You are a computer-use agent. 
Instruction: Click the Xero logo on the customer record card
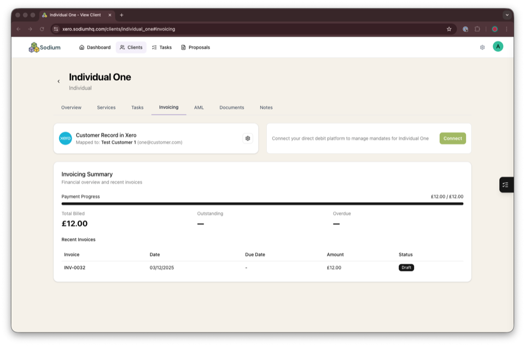[66, 138]
